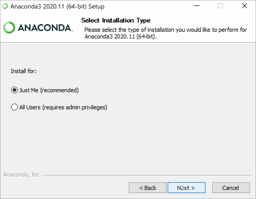256x199 pixels.
Task: Click the "Just Me (recommended)" label text
Action: click(x=49, y=90)
